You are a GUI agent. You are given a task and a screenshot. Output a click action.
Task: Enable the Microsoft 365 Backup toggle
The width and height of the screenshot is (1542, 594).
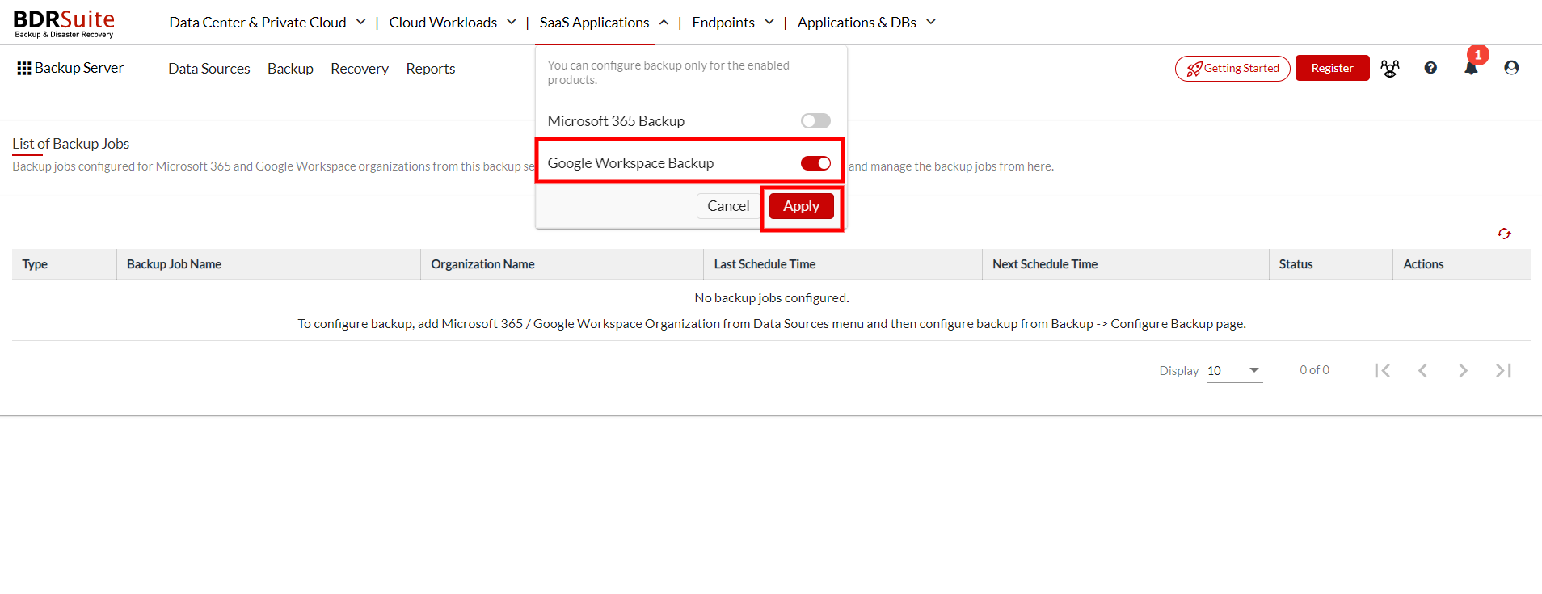[x=815, y=120]
